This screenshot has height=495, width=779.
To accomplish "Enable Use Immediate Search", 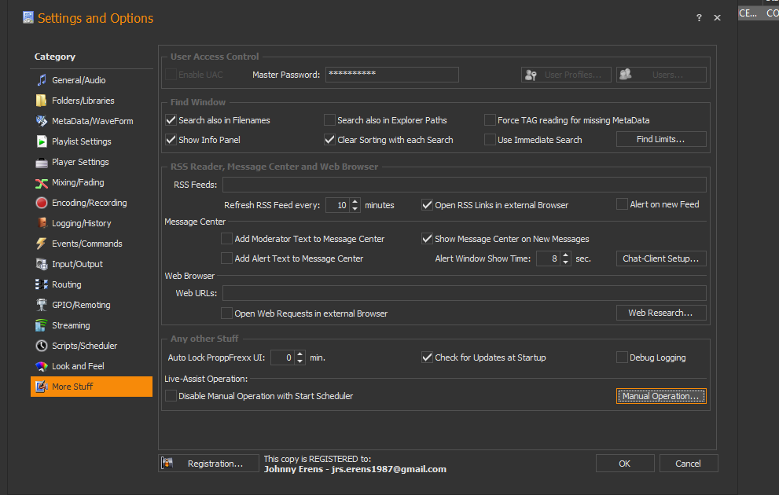I will pyautogui.click(x=490, y=140).
